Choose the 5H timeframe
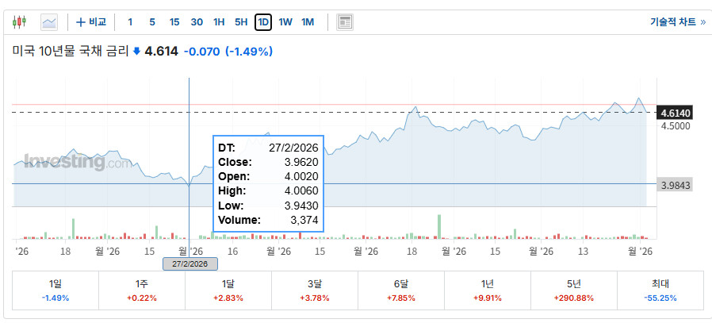Screen dimensions: 712x323 click(241, 21)
